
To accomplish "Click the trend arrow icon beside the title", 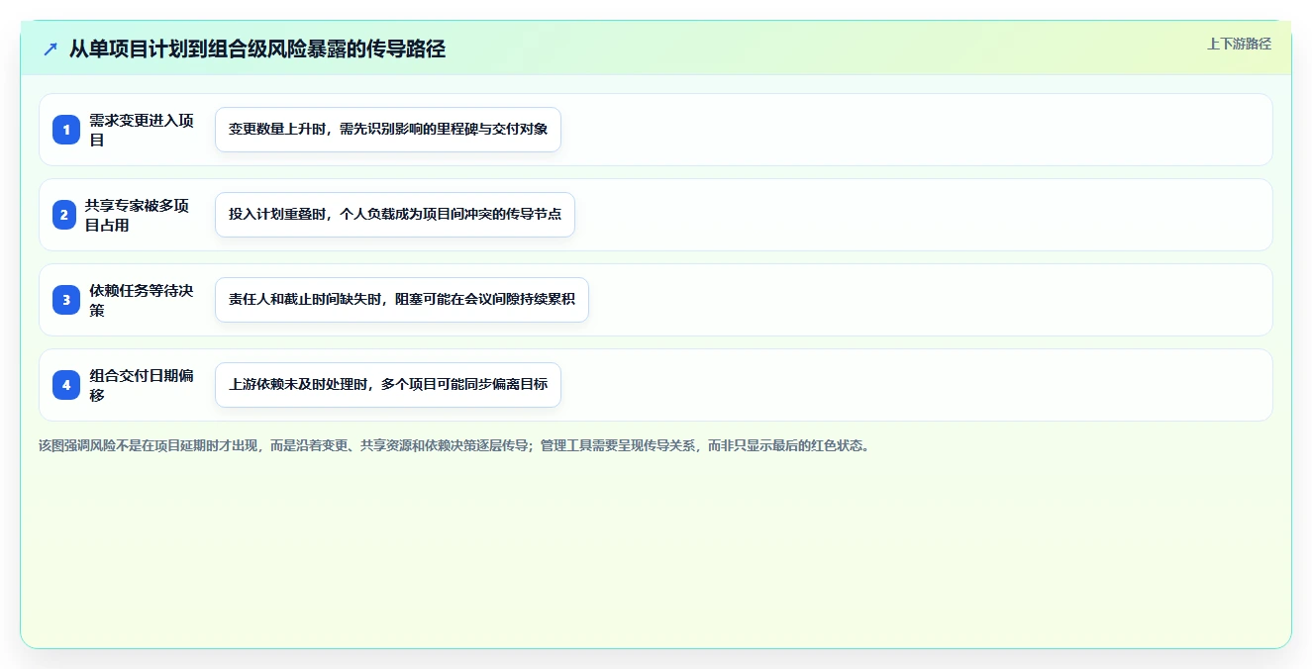I will pyautogui.click(x=50, y=48).
